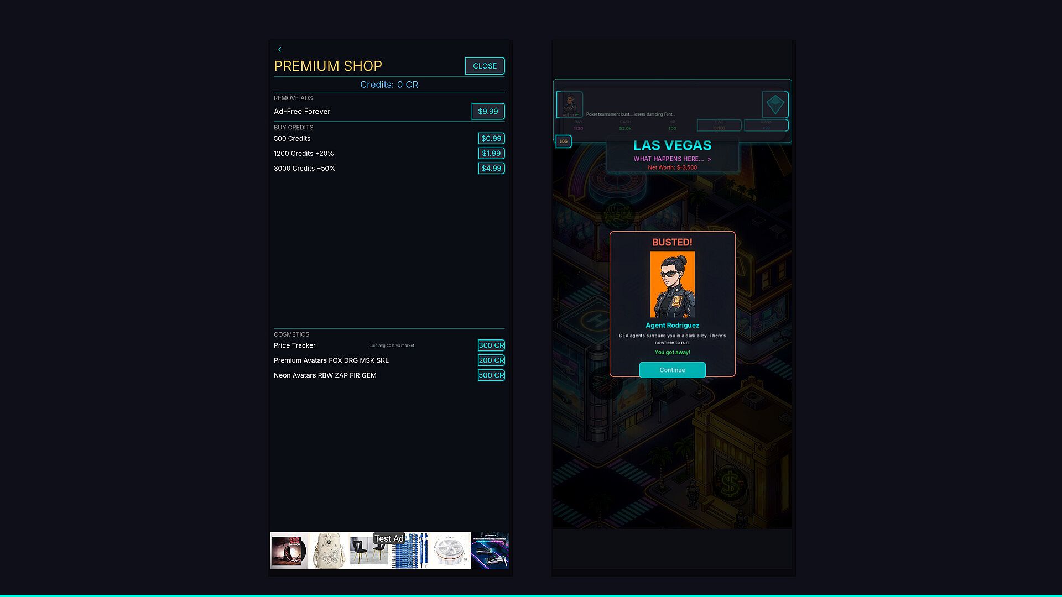Image resolution: width=1062 pixels, height=597 pixels.
Task: Click the black chairs ad thumbnail
Action: pos(369,551)
